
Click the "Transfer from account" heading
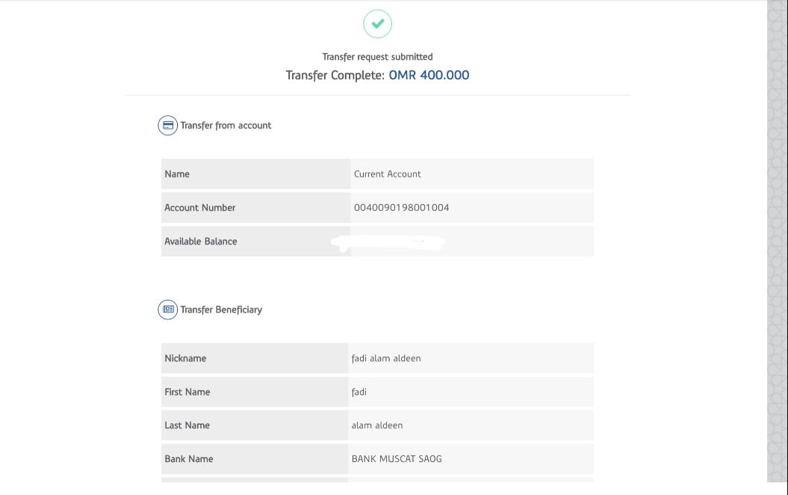click(226, 126)
